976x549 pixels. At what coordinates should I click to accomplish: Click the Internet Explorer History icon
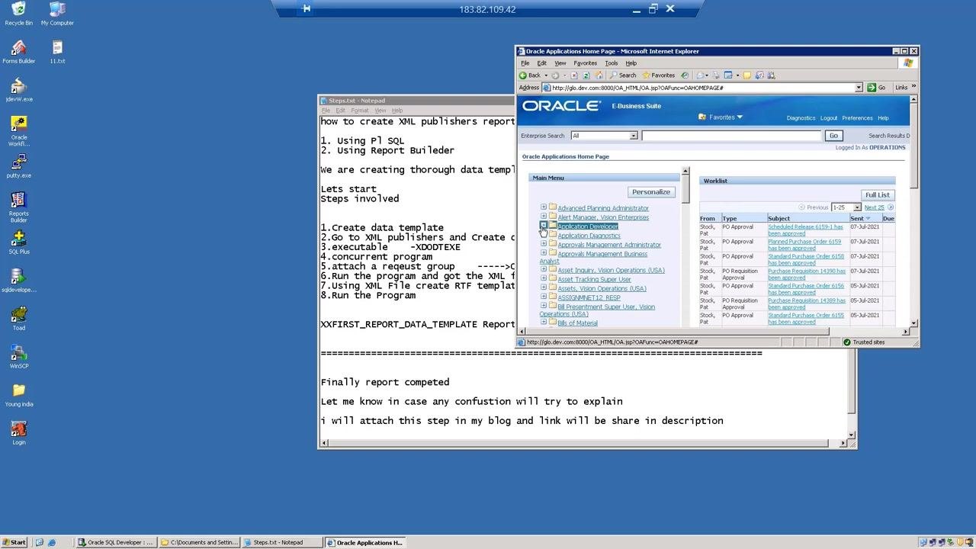[685, 75]
